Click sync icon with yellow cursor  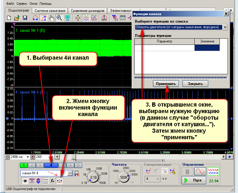pyautogui.click(x=173, y=171)
